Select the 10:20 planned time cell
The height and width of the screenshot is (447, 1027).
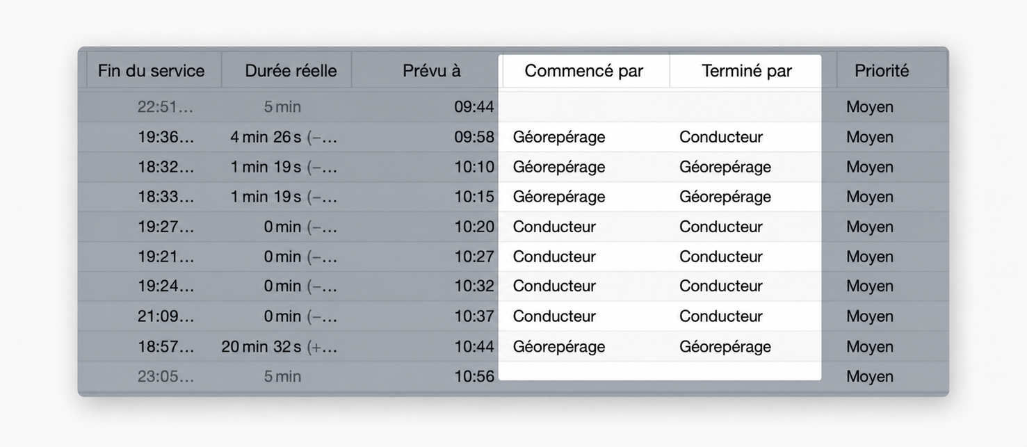coord(474,227)
